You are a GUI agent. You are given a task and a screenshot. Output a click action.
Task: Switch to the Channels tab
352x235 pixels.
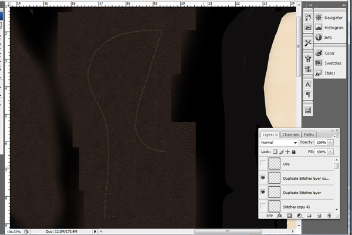point(290,135)
